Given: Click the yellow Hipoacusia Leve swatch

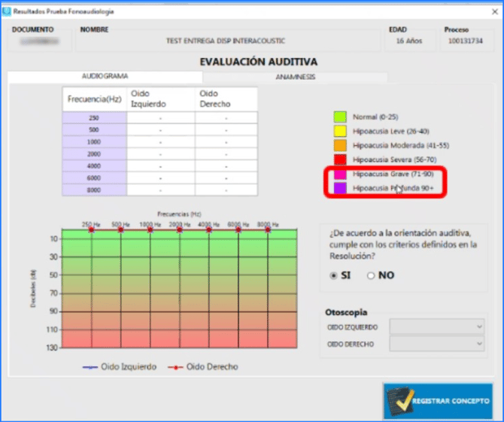Looking at the screenshot, I should coord(340,132).
